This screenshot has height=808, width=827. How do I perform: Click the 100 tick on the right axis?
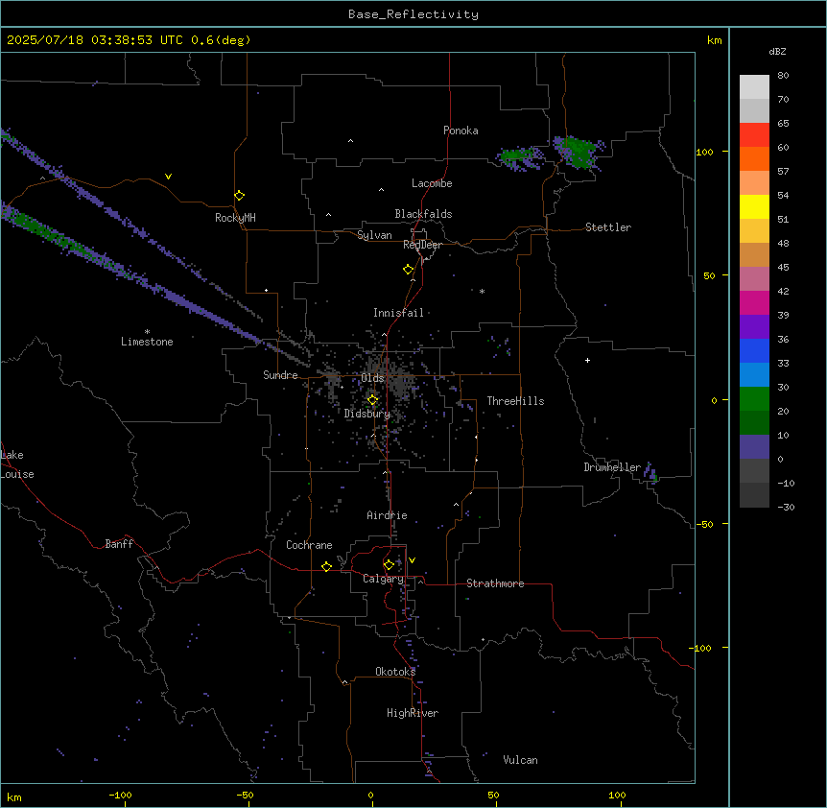[x=704, y=152]
